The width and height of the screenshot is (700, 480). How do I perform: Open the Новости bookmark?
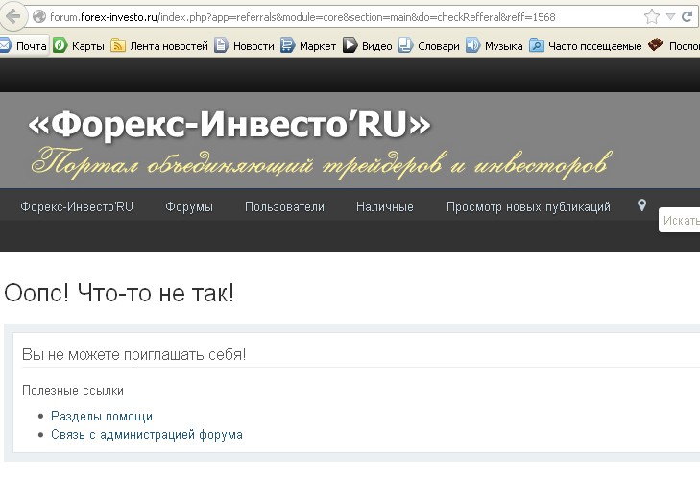pos(253,46)
